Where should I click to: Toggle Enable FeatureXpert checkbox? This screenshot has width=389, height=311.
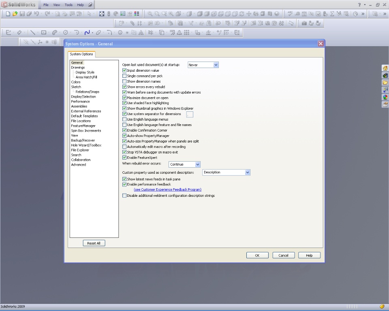124,158
